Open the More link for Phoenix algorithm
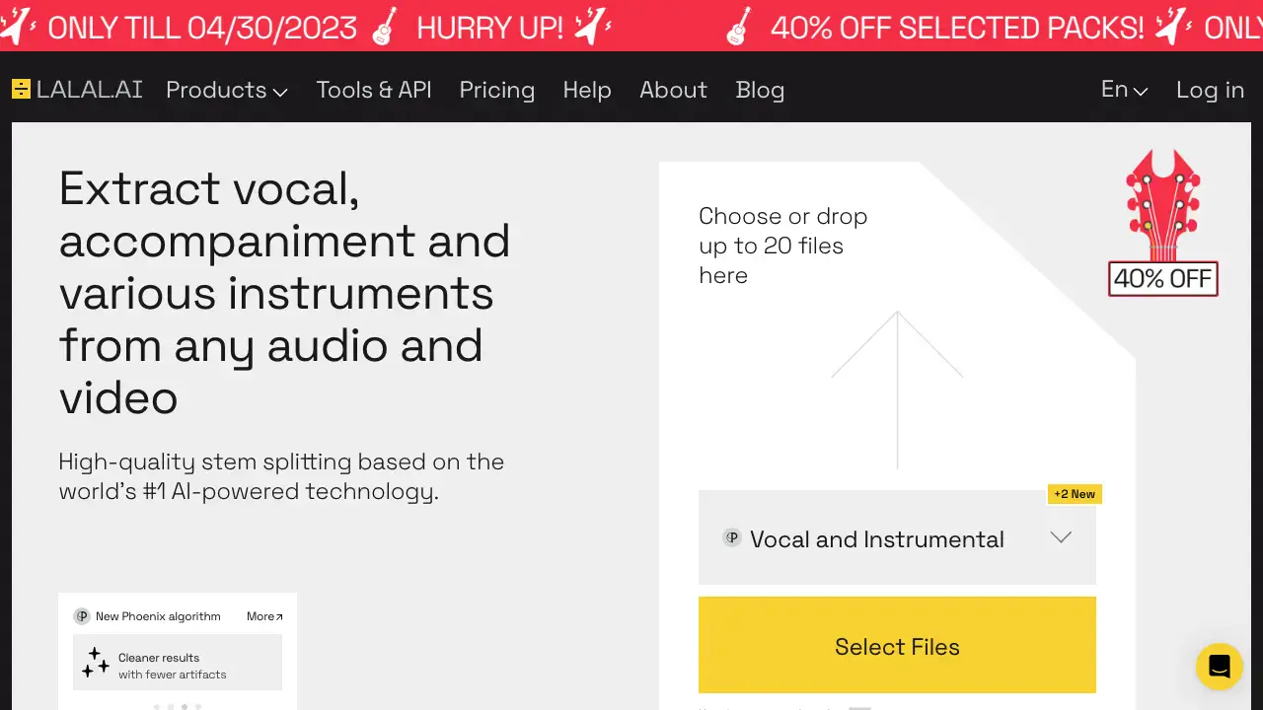 [264, 616]
